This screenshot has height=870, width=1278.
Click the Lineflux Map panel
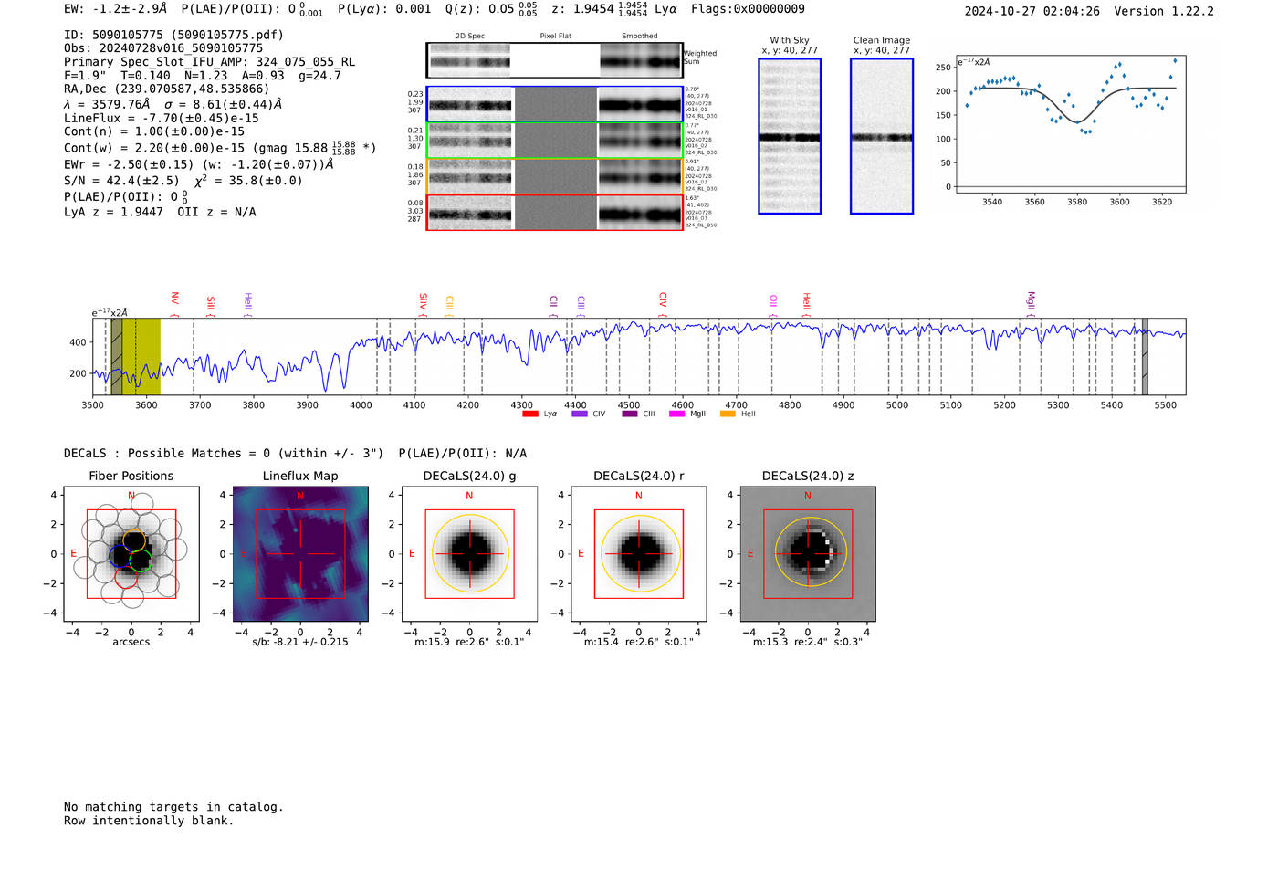(300, 553)
